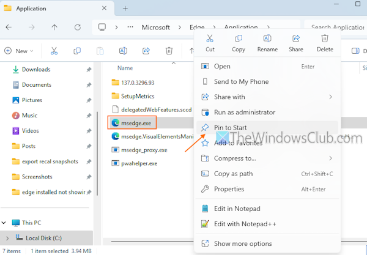Screen dimensions: 367x255
Task: Expand the This PC tree node
Action: 4,223
